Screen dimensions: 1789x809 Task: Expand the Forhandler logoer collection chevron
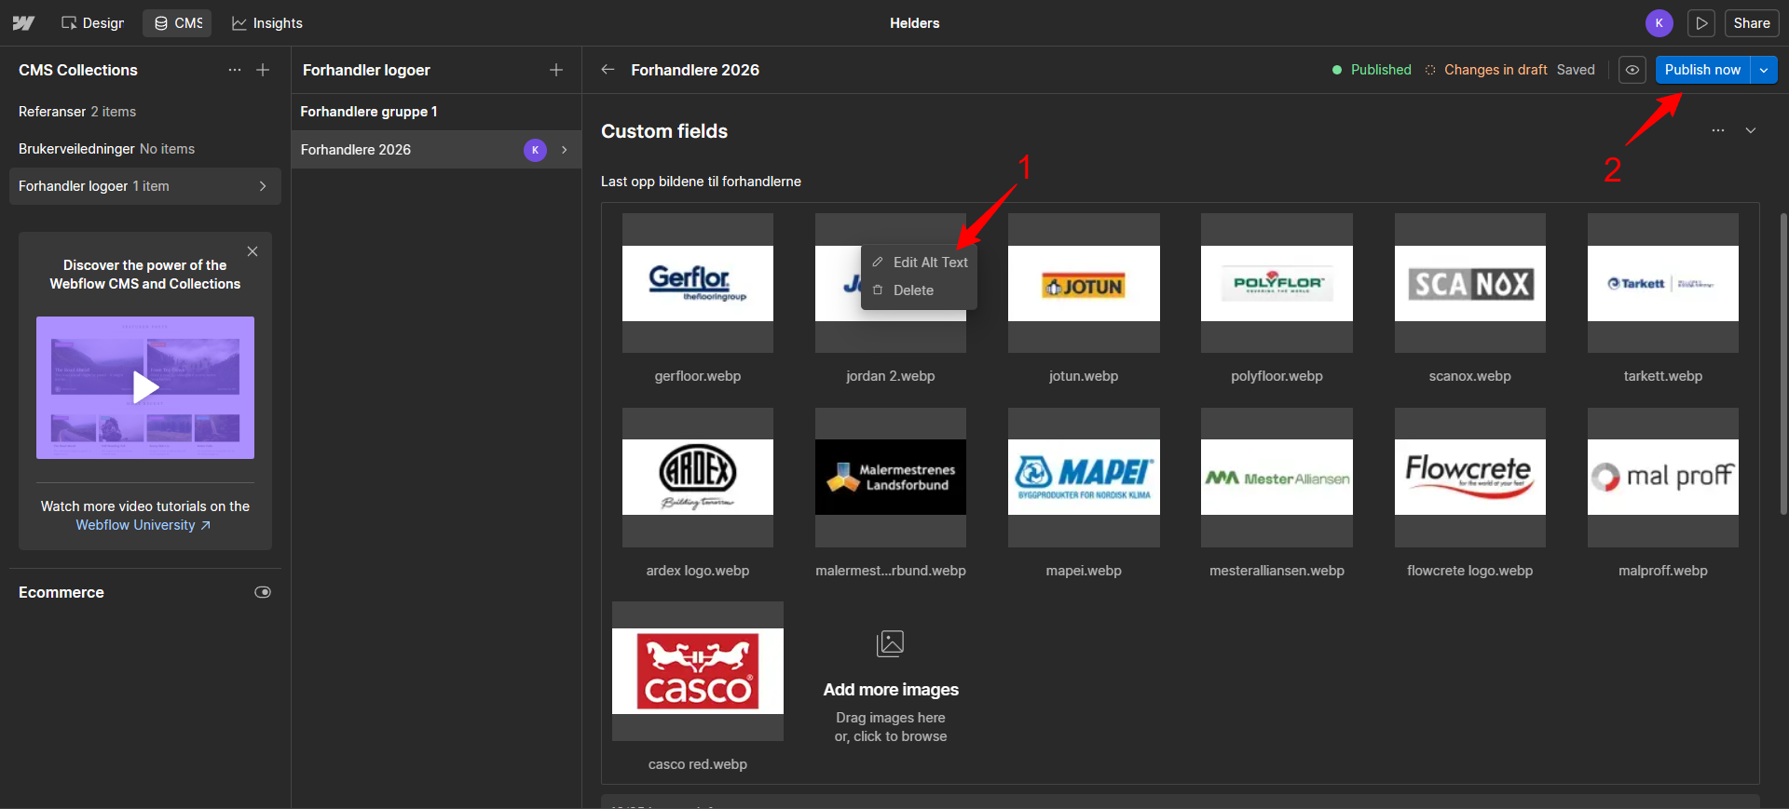(x=263, y=186)
